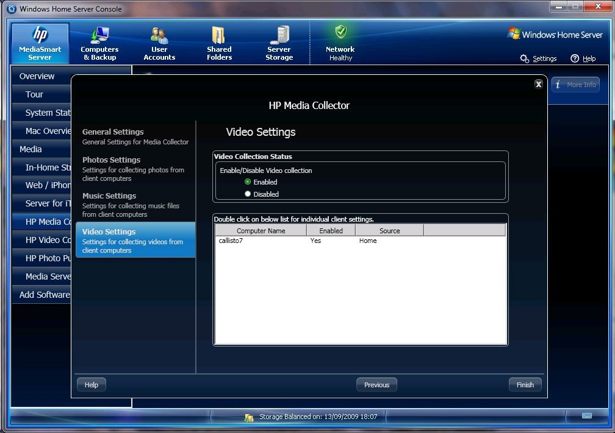Screen dimensions: 615x433
Task: Open Shared Folders icon
Action: [219, 35]
